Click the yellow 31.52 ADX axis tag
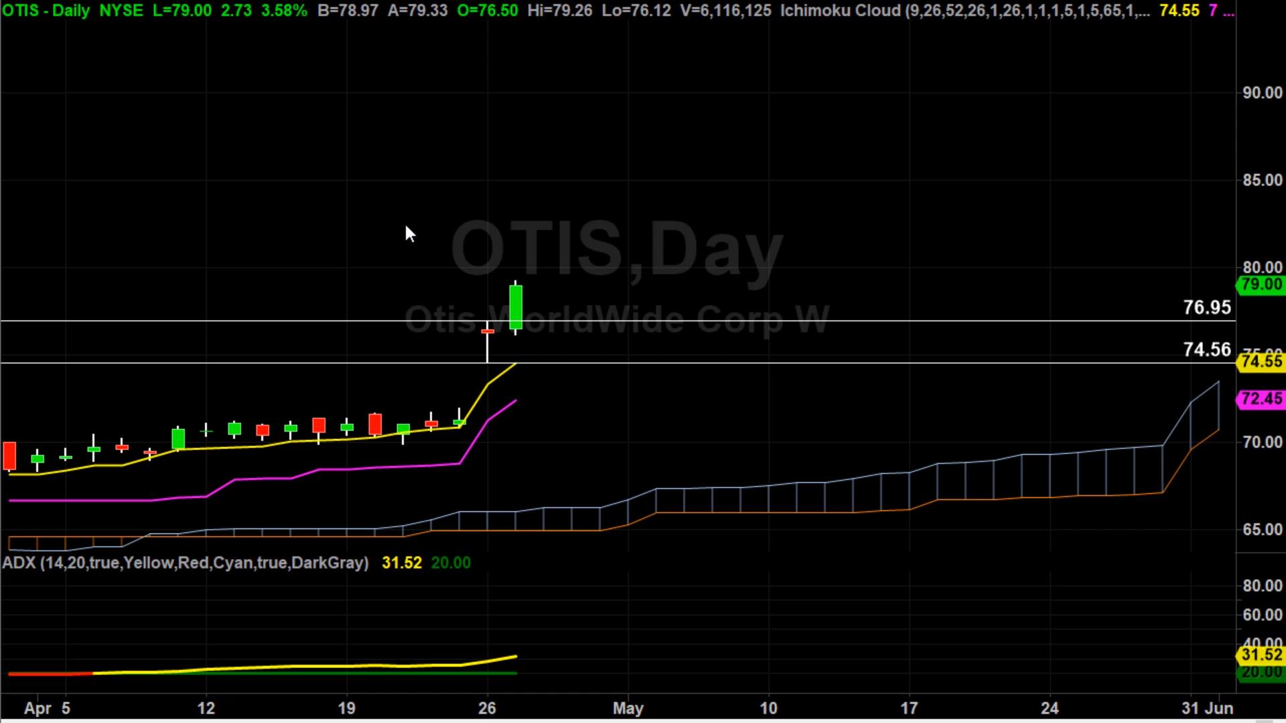 point(1261,655)
